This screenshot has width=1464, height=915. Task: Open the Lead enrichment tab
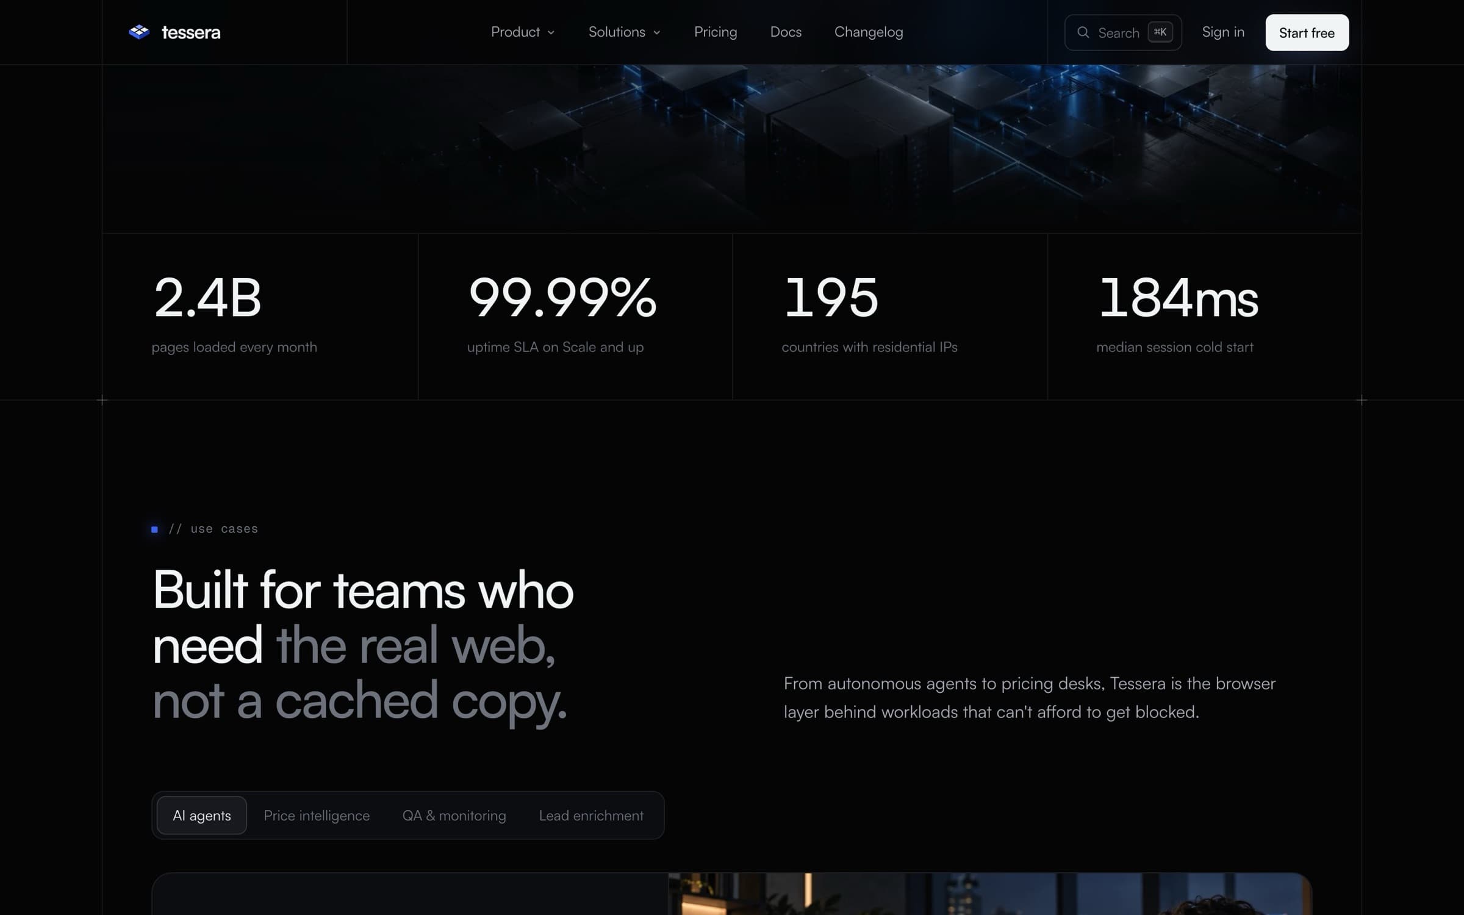591,815
